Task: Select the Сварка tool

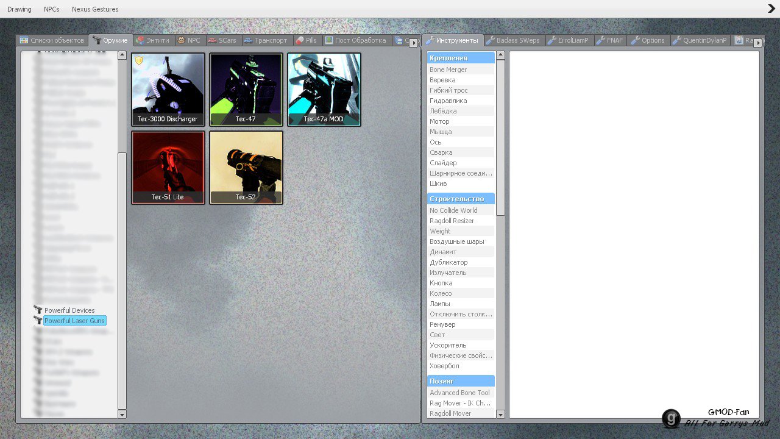Action: click(x=461, y=152)
